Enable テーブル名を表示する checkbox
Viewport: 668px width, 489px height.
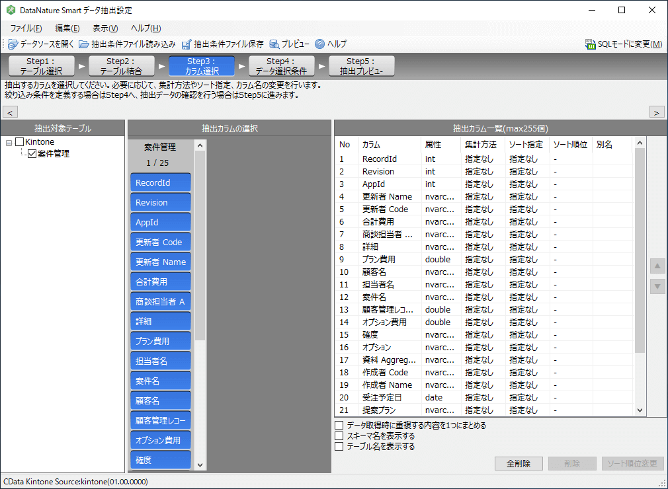click(x=339, y=447)
